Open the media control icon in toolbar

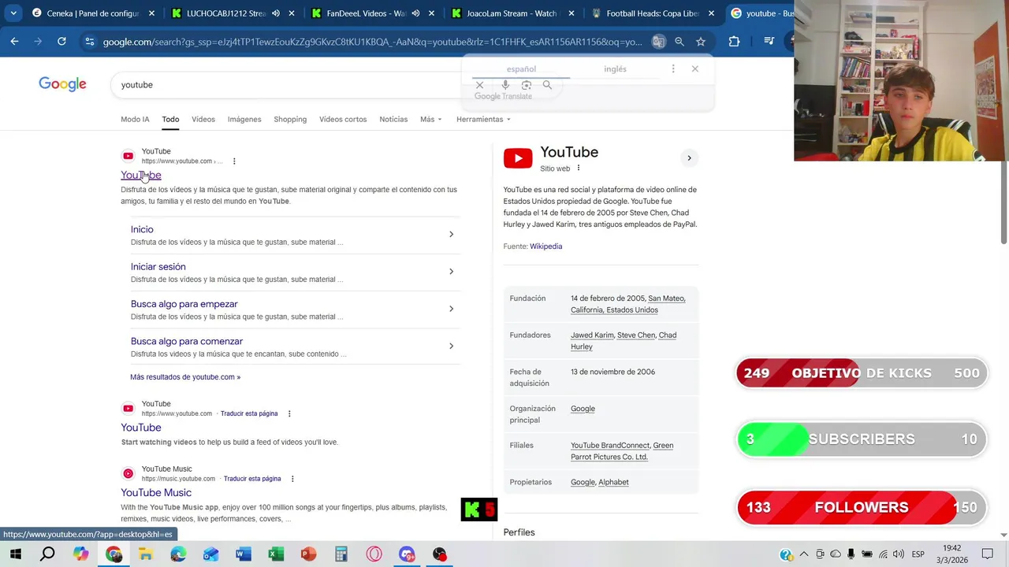769,41
